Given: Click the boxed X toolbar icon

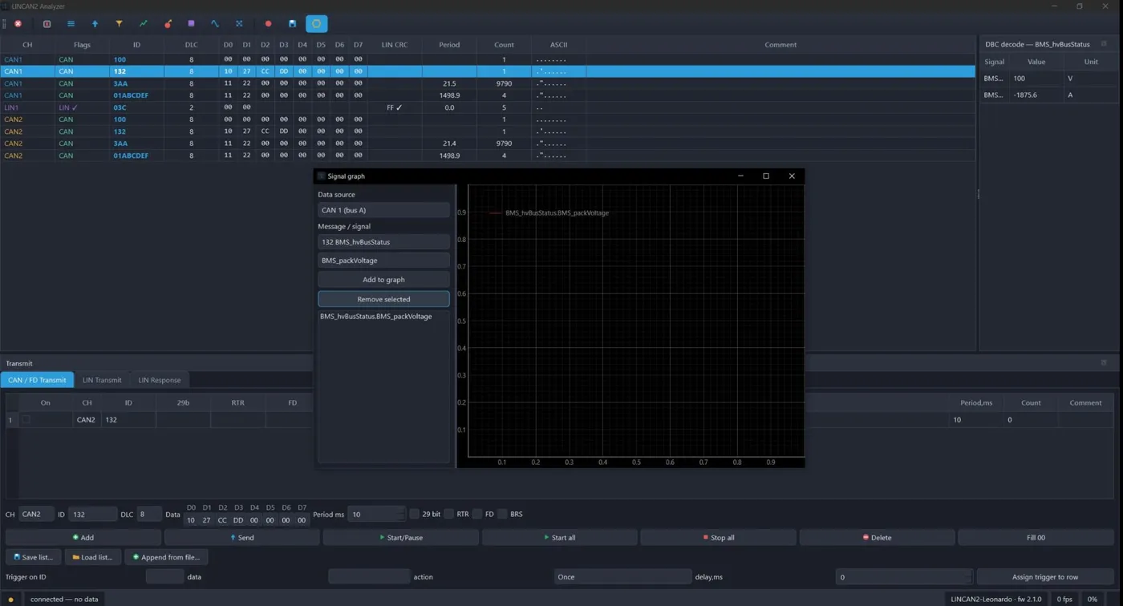Looking at the screenshot, I should click(47, 24).
